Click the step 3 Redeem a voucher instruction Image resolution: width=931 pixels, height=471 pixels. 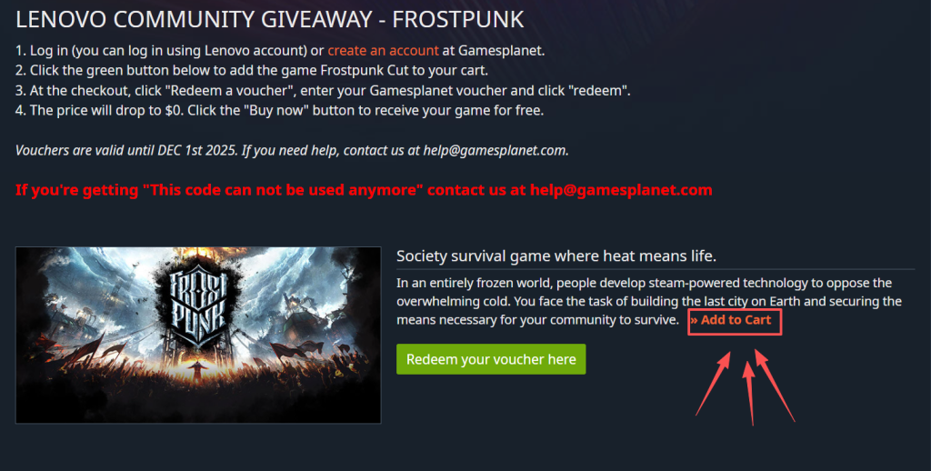[x=323, y=90]
